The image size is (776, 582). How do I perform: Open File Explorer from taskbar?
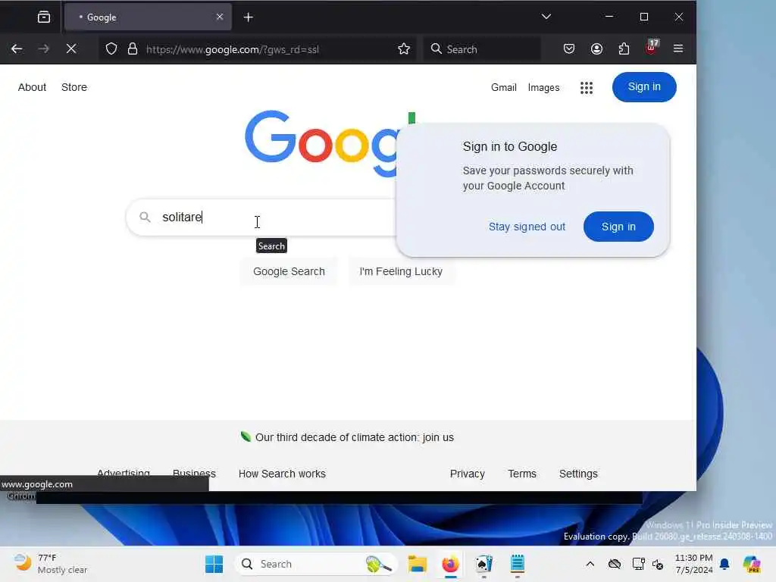click(x=418, y=564)
